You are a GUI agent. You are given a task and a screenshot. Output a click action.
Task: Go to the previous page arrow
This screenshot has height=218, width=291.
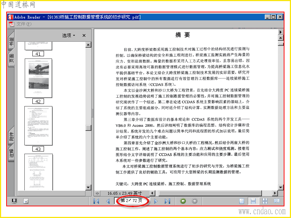(x=108, y=201)
